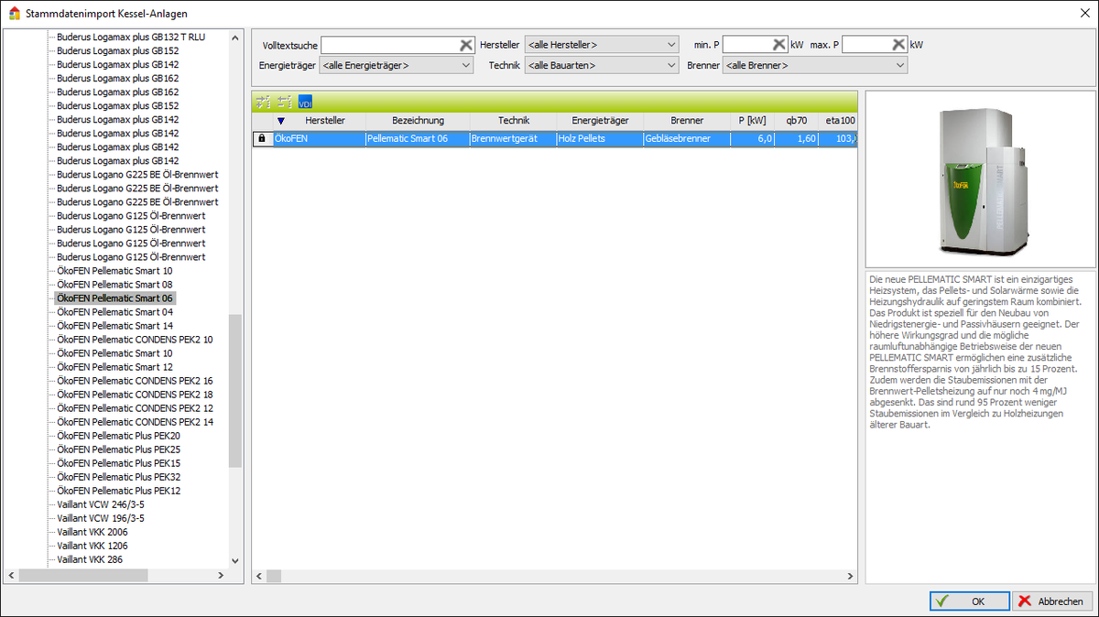Expand the Technik Bauarten dropdown
This screenshot has width=1099, height=617.
pos(601,66)
